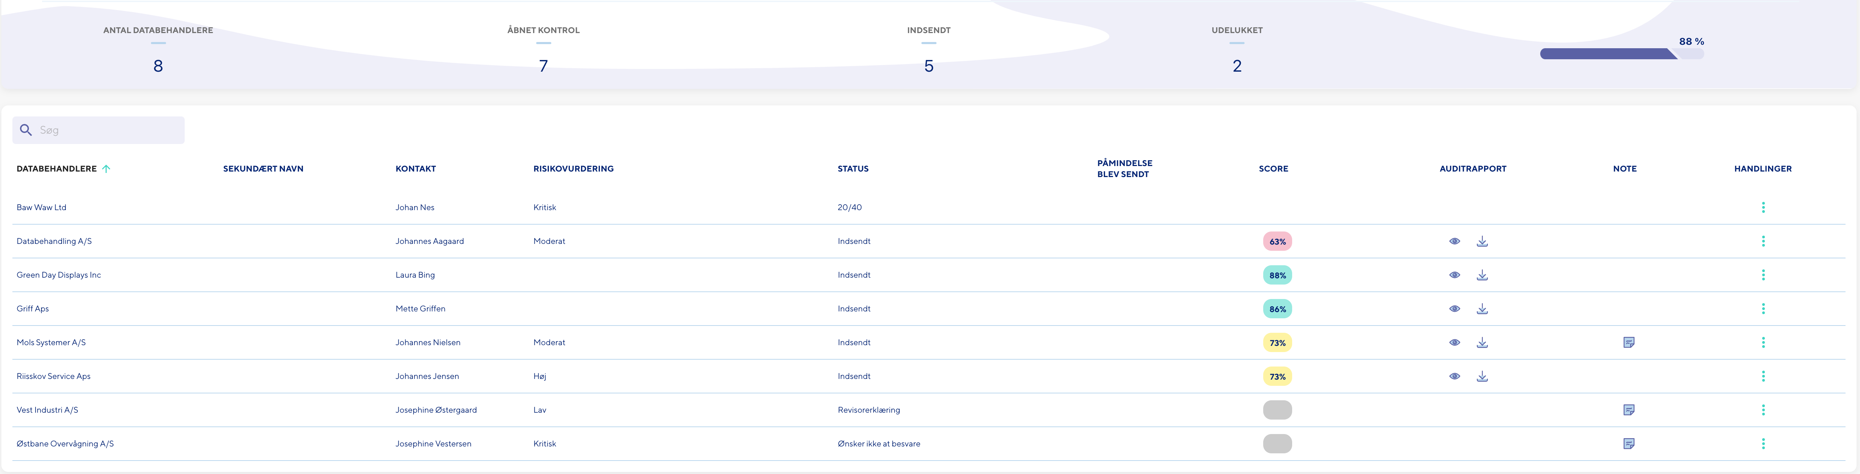The width and height of the screenshot is (1860, 474).
Task: Click the 88 % progress bar
Action: click(1622, 54)
